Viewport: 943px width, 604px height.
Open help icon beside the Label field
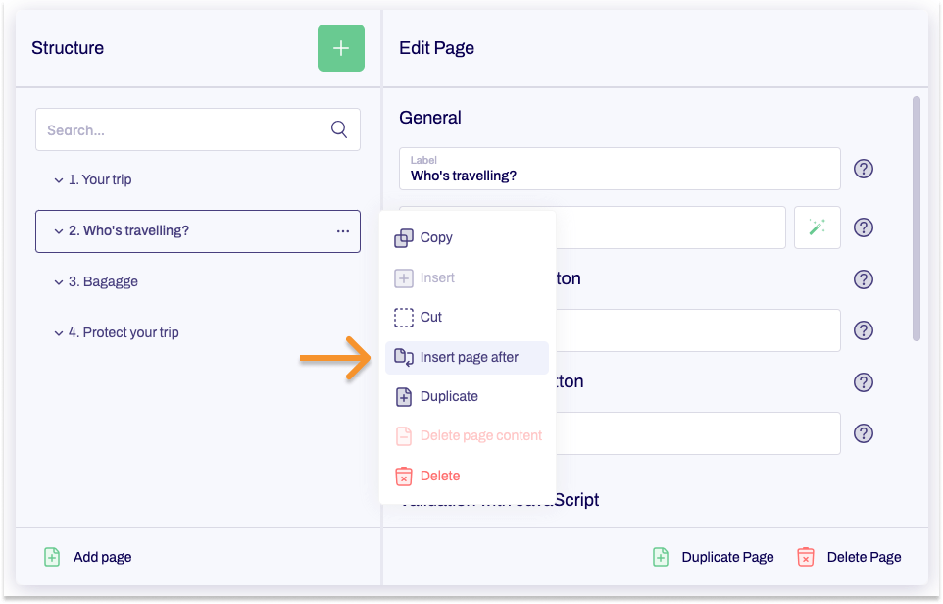[x=863, y=169]
